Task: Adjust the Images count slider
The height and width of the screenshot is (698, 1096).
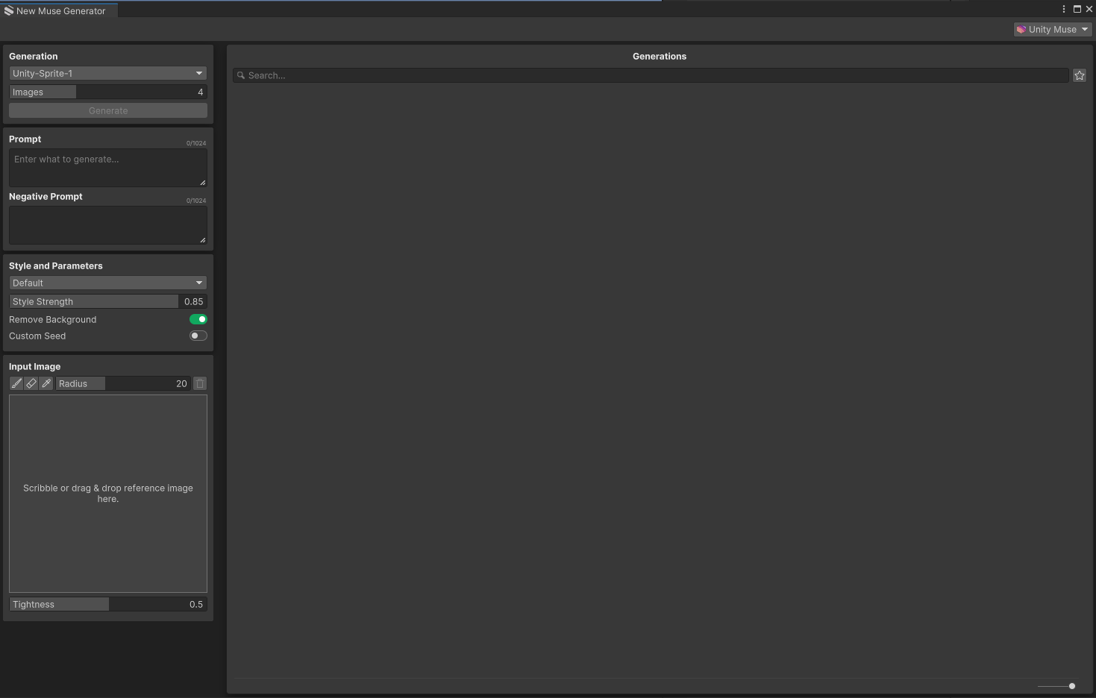Action: coord(108,92)
